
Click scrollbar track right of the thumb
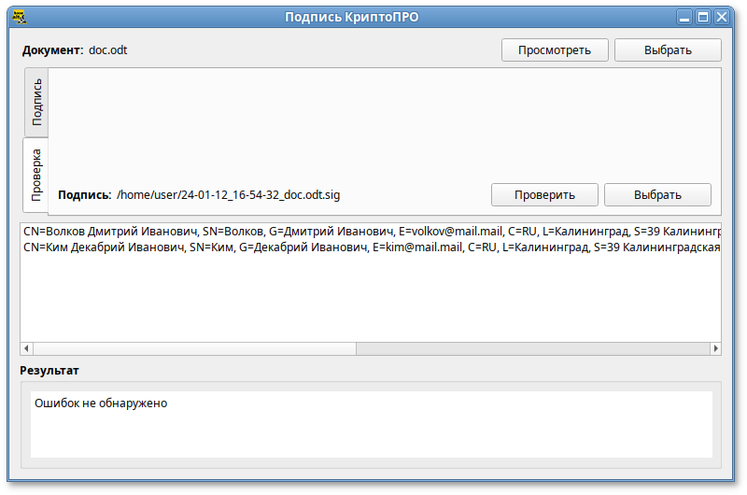point(532,348)
